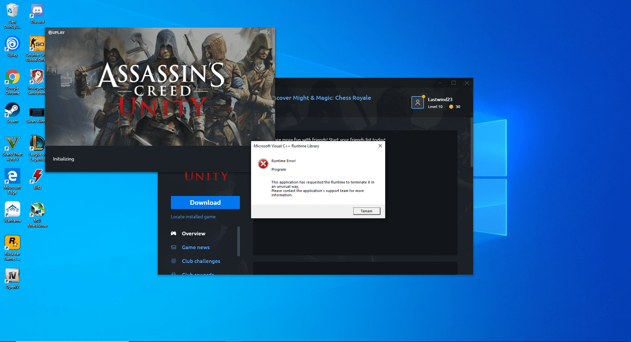Open the Google Chrome desktop icon

pyautogui.click(x=12, y=82)
